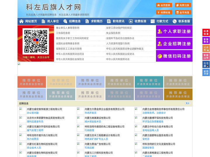The height and width of the screenshot is (157, 210).
Task: Click the golden-brown 推荐单位 tile
Action: [x=178, y=94]
